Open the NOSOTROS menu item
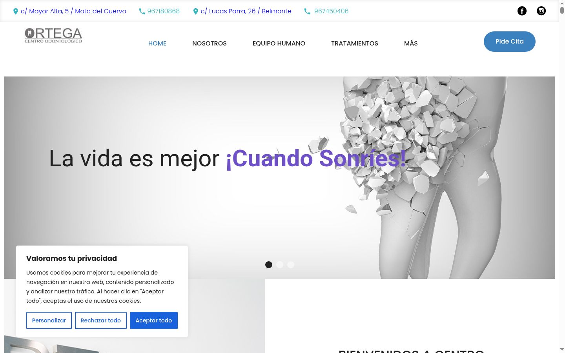 coord(210,44)
